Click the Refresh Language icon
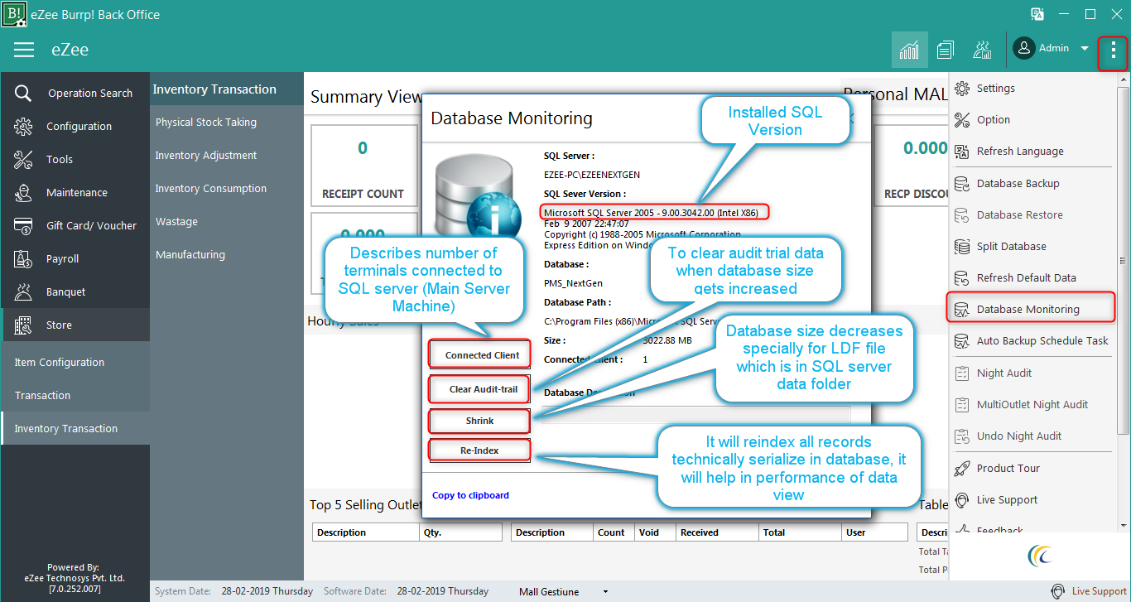Screen dimensions: 1131x602 (962, 151)
